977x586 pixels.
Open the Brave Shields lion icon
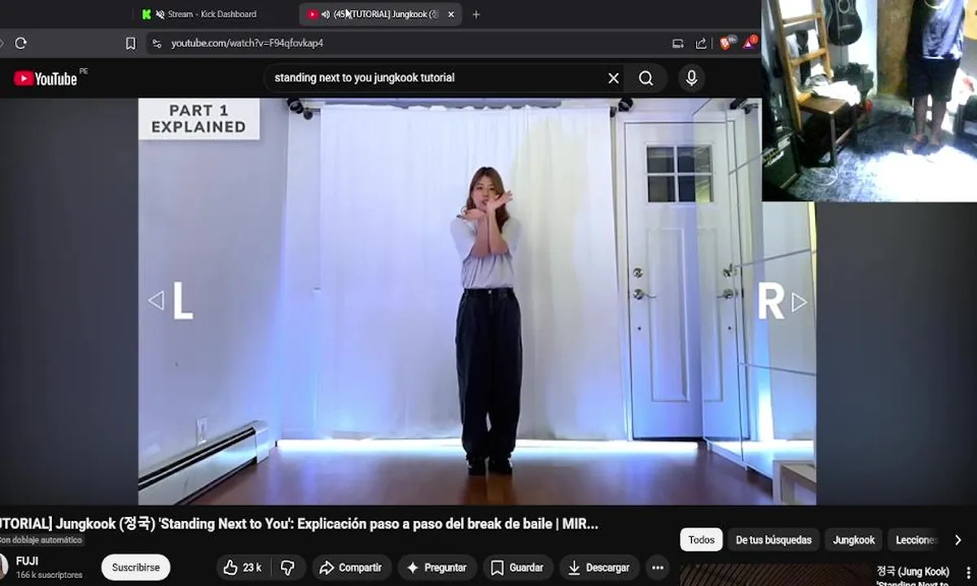[x=726, y=42]
